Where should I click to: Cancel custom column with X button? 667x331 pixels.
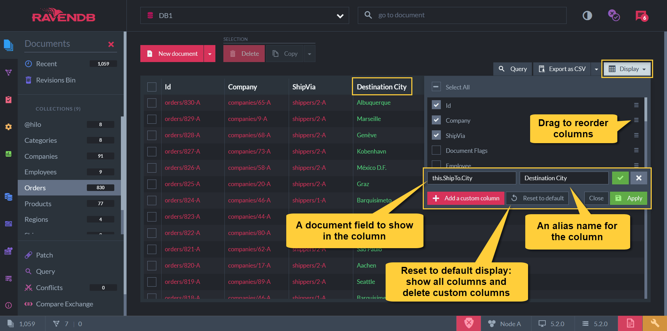(x=639, y=178)
